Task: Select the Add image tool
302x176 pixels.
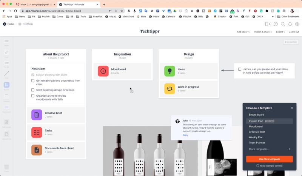Action: pyautogui.click(x=6, y=124)
